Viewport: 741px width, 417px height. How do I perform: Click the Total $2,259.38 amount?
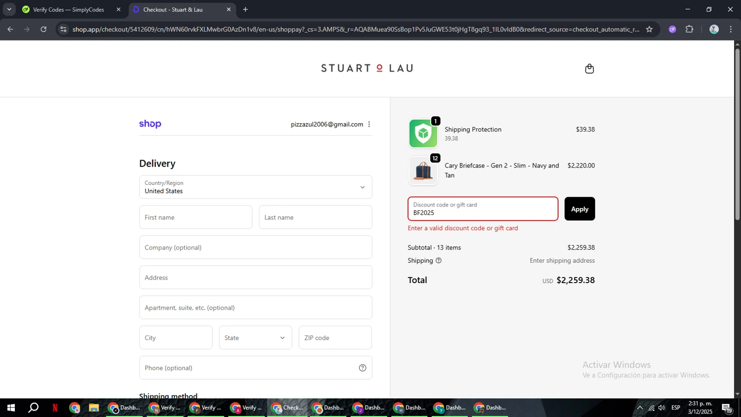click(x=576, y=280)
